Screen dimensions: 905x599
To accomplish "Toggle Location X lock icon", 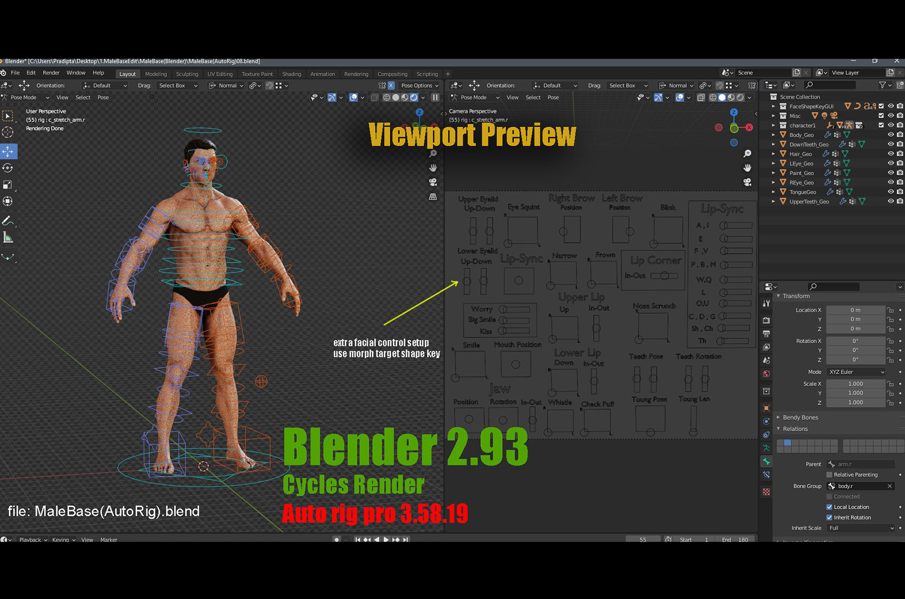I will (890, 310).
